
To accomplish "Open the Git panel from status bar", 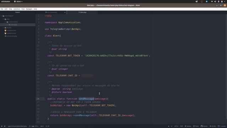I will (x=213, y=126).
